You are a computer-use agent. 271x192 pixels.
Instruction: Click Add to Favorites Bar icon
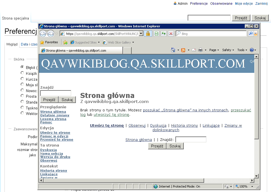pos(65,42)
